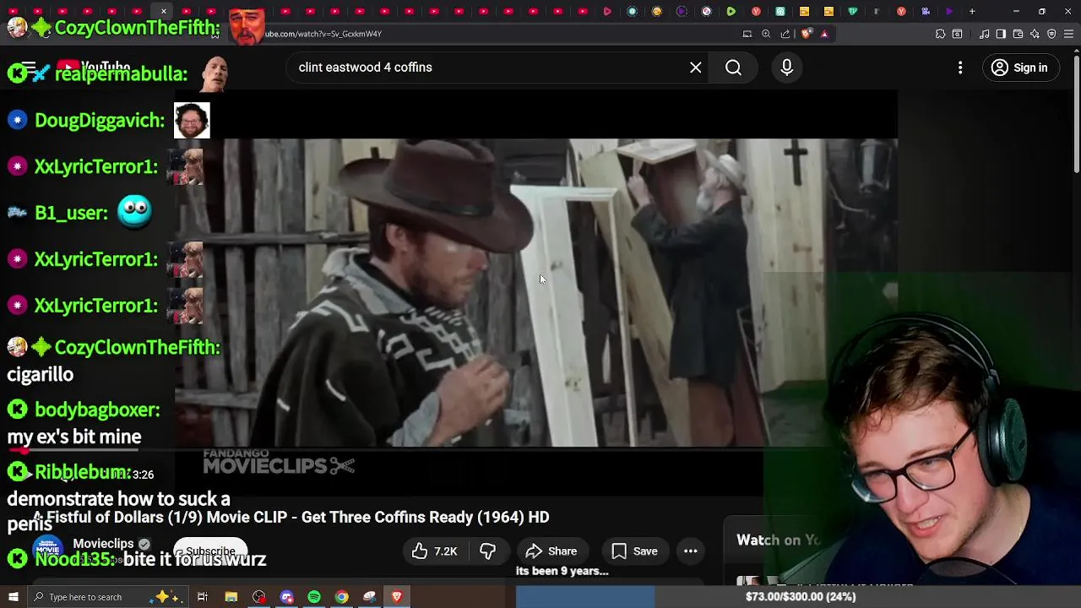This screenshot has height=608, width=1081.
Task: Click the 'cigarillo' chat message
Action: click(40, 374)
